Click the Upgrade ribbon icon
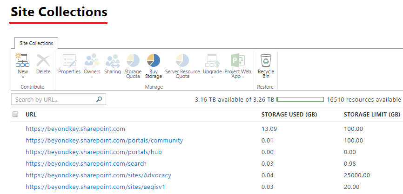The width and height of the screenshot is (403, 194). 212,60
